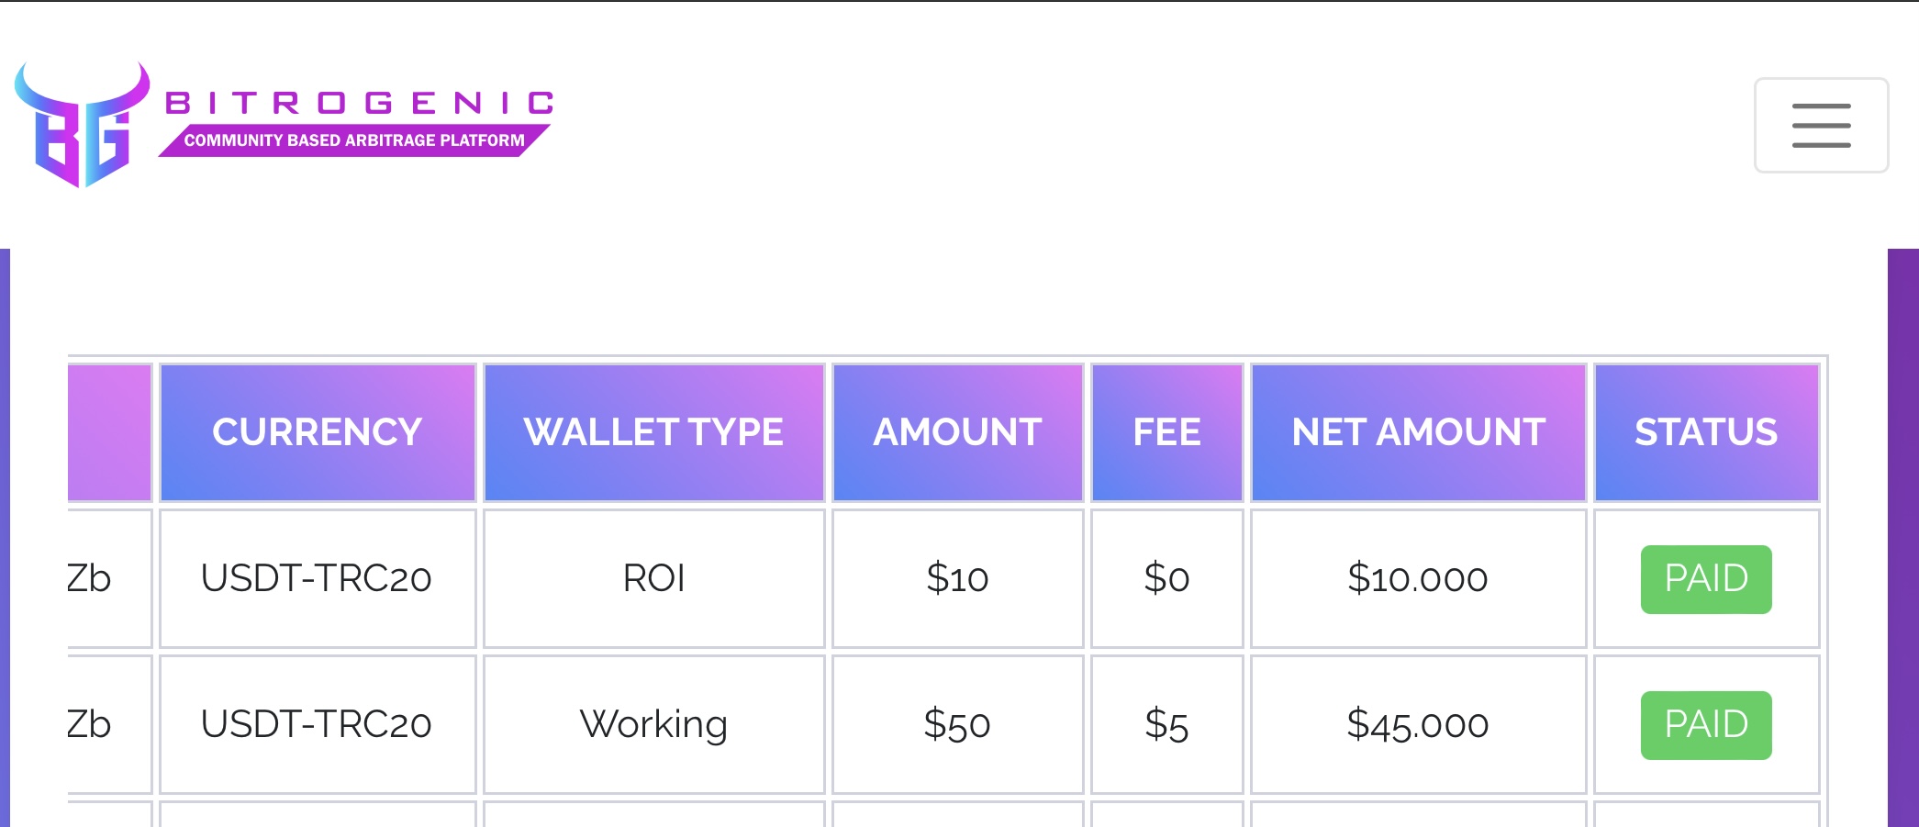
Task: Select the Working wallet type cell
Action: coord(653,725)
